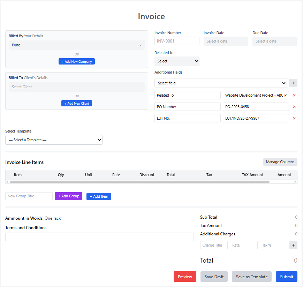Submit the invoice

pos(286,277)
